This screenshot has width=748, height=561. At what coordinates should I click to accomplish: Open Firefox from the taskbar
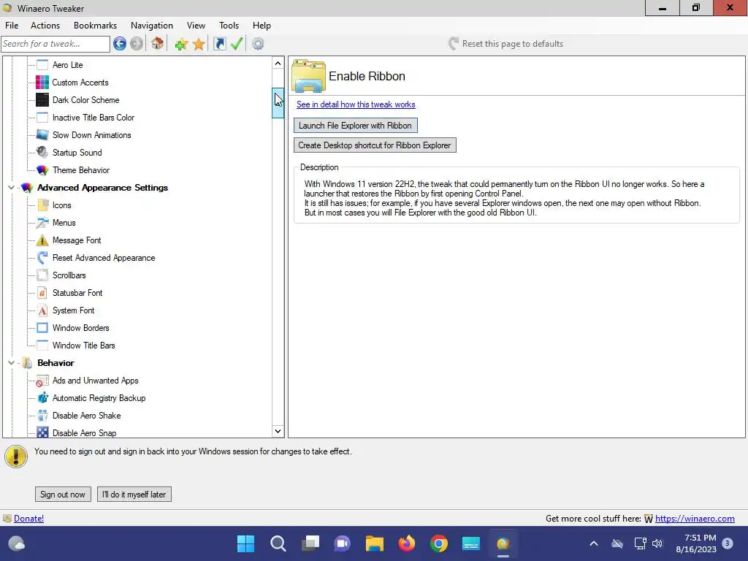coord(407,543)
